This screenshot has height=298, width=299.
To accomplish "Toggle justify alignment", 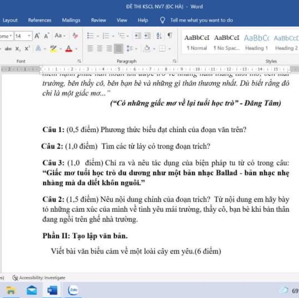I will pos(119,49).
